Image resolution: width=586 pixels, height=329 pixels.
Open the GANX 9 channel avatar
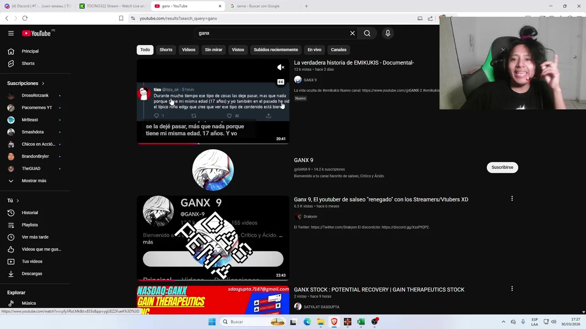click(x=213, y=170)
